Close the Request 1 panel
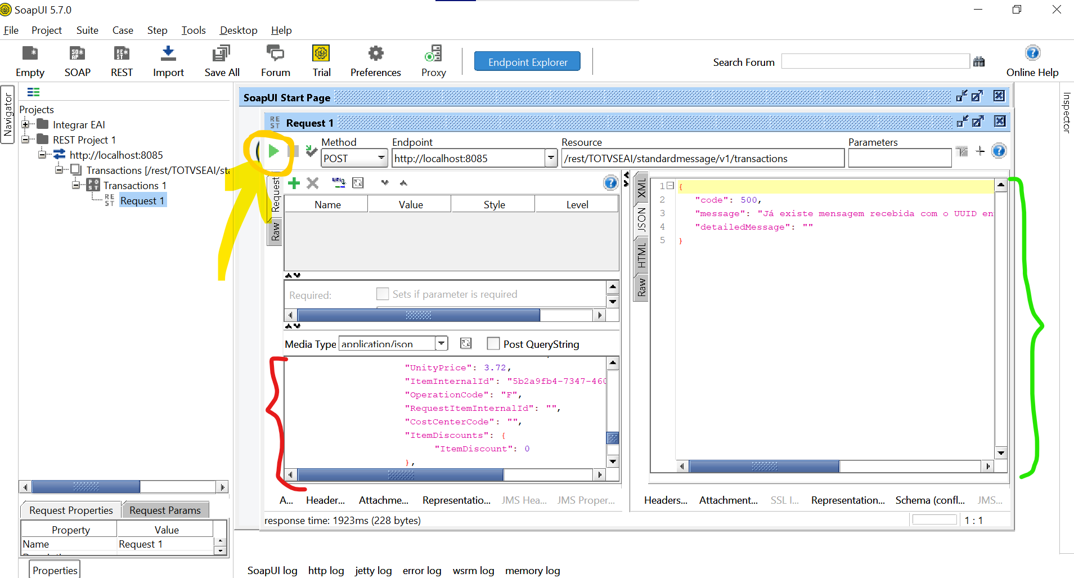 1000,121
